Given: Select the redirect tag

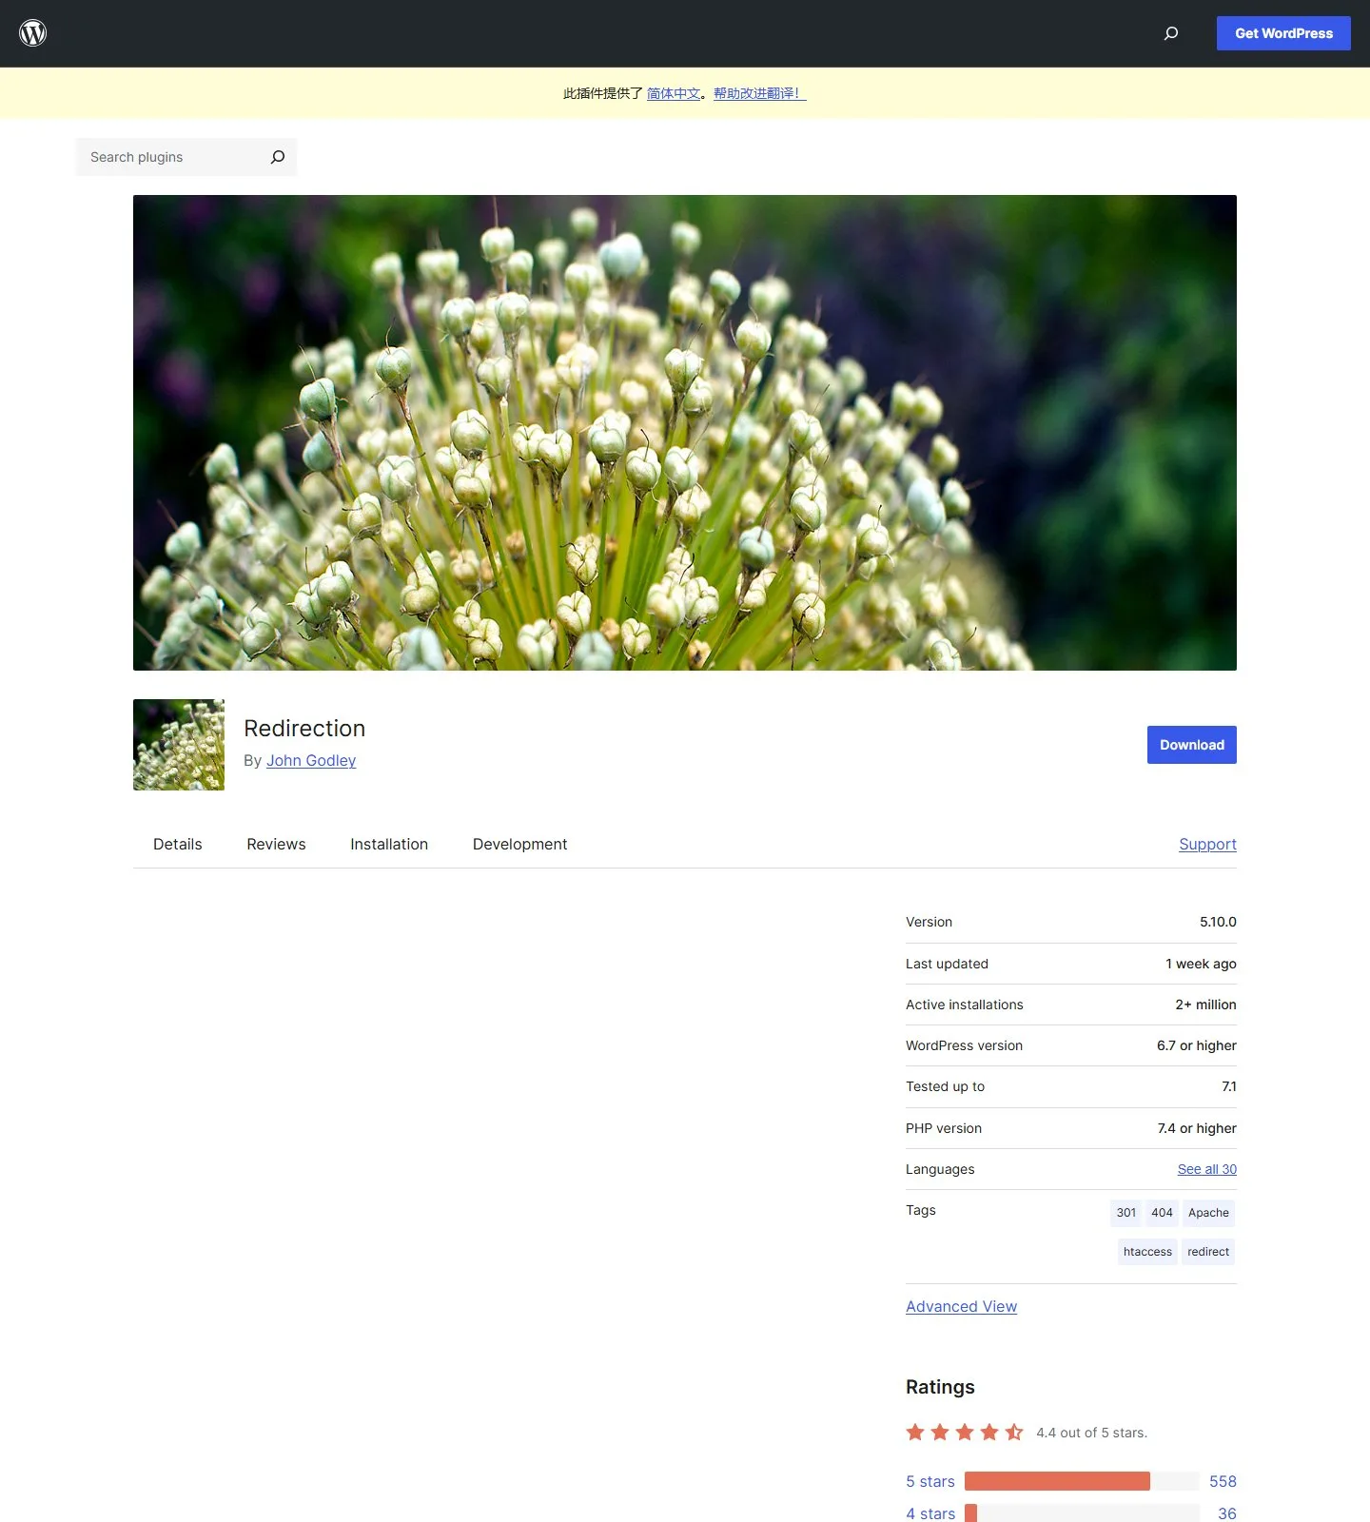Looking at the screenshot, I should pyautogui.click(x=1208, y=1252).
